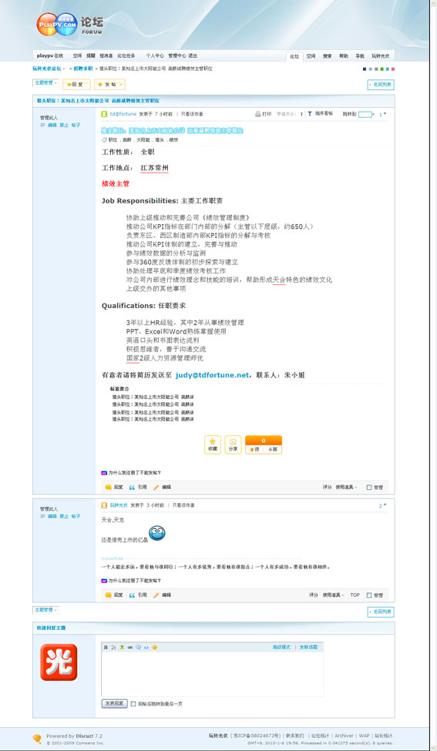Check the 管理 checkbox on second post
This screenshot has height=751, width=437.
pyautogui.click(x=369, y=595)
